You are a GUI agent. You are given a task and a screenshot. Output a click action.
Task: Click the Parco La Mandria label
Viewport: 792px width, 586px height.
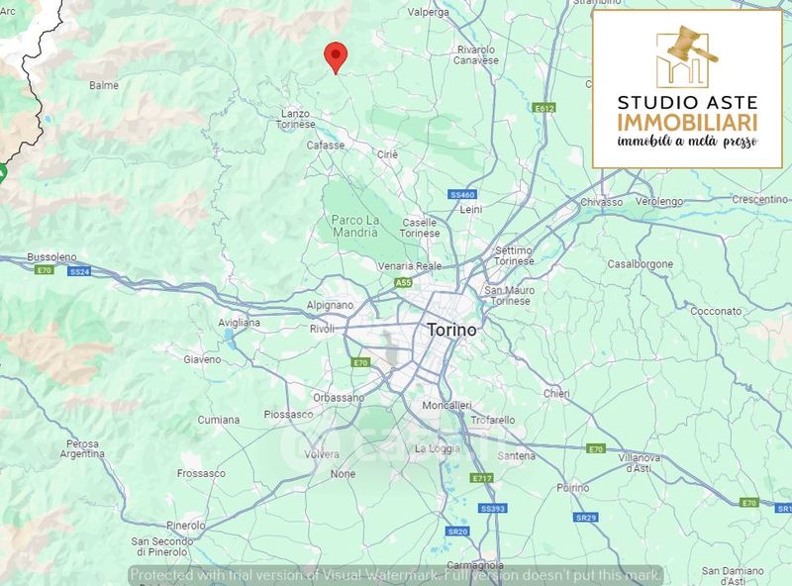coord(355,226)
